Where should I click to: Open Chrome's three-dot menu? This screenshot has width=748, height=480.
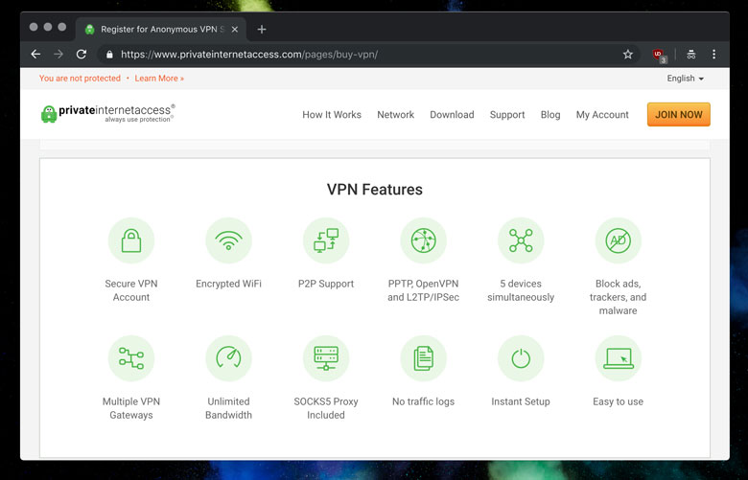coord(713,55)
